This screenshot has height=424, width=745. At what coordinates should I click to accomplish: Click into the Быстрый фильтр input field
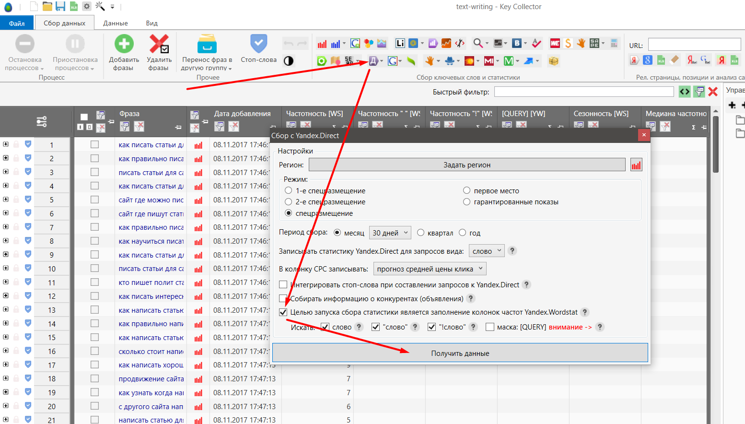point(583,92)
